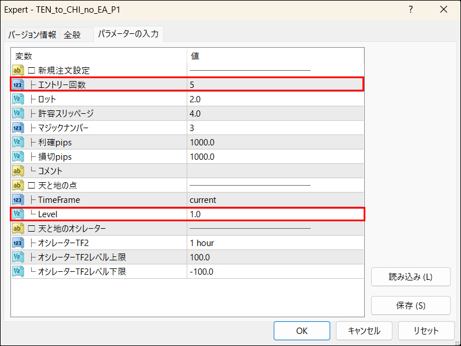461x346 pixels.
Task: Open the オシレーターTF2 value '1 hour' dropdown
Action: (275, 243)
